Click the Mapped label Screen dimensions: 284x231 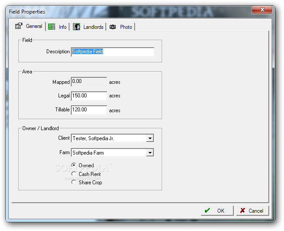pos(61,82)
